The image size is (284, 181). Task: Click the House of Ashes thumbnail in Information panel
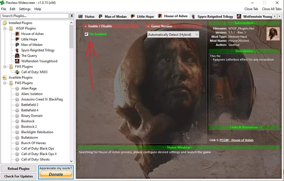coord(273,34)
